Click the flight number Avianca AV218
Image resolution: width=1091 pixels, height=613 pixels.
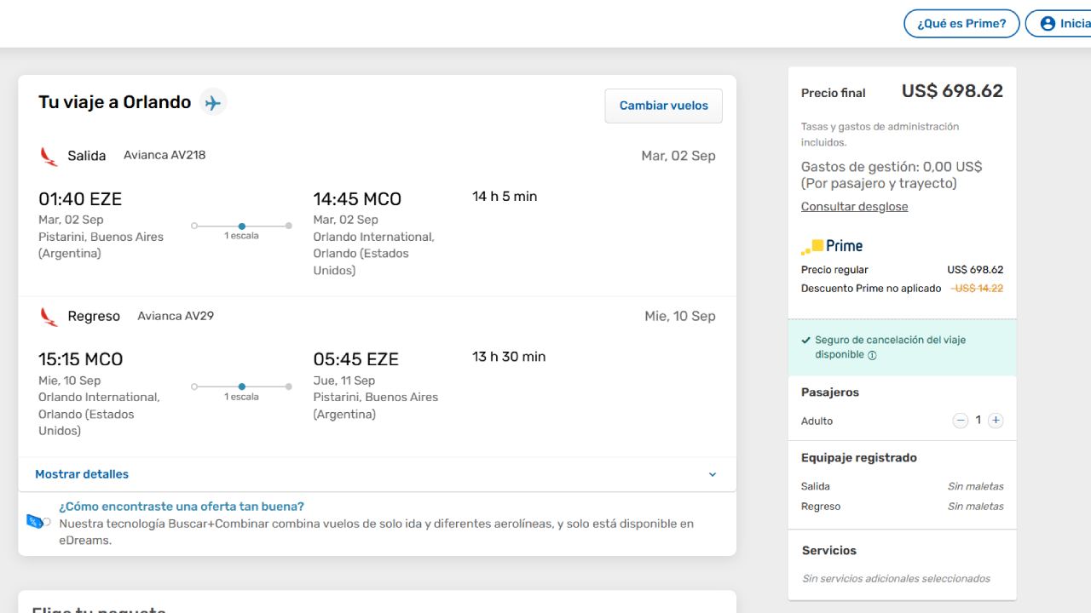(x=165, y=155)
